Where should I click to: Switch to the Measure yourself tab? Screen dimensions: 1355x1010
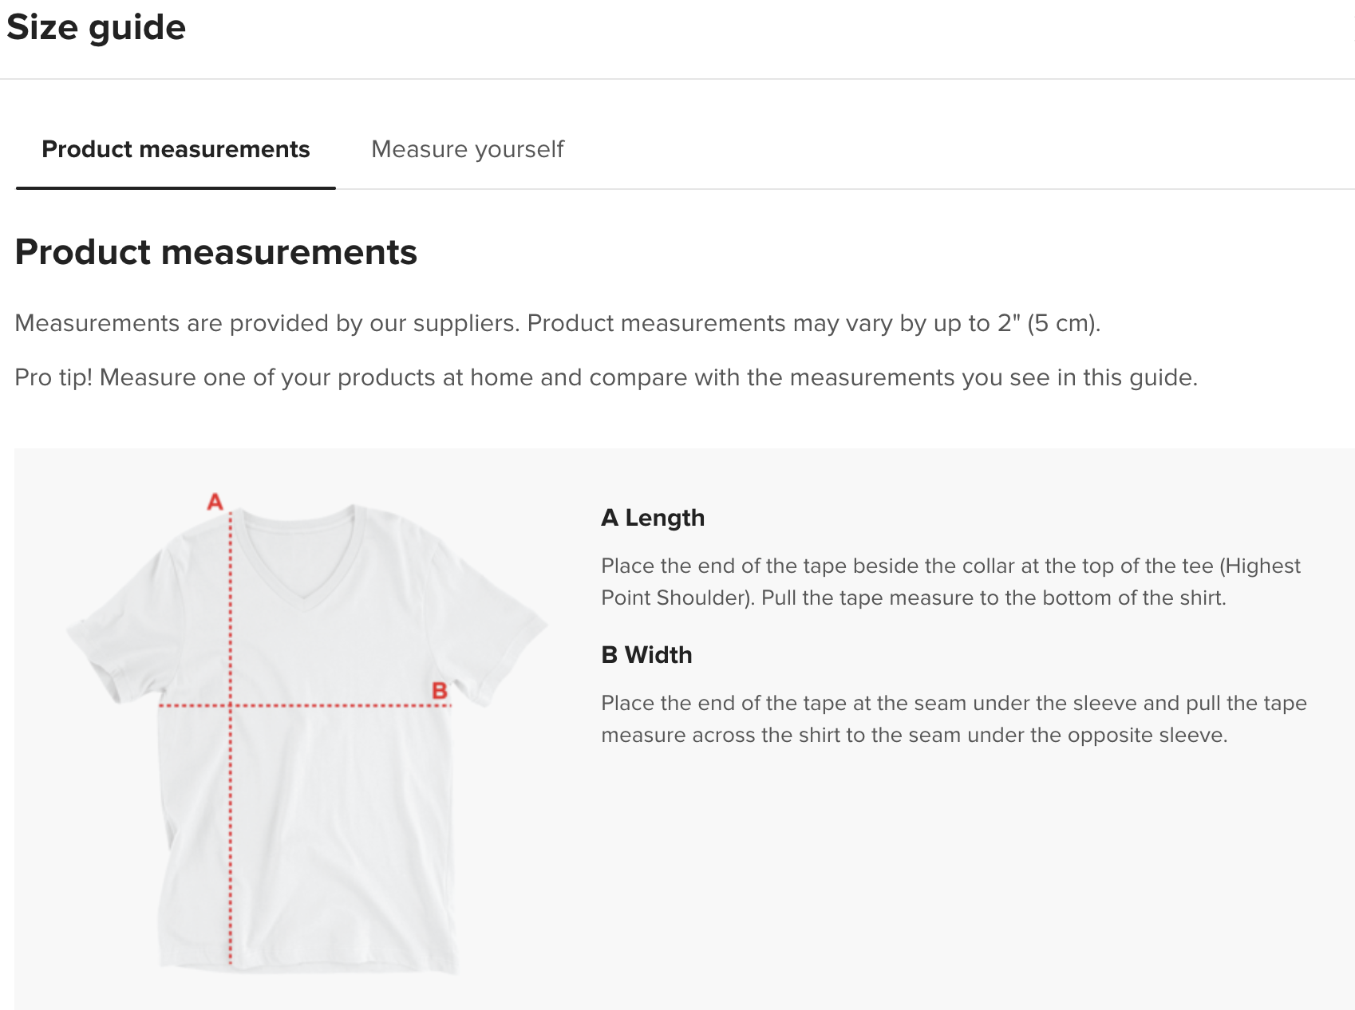(x=467, y=149)
